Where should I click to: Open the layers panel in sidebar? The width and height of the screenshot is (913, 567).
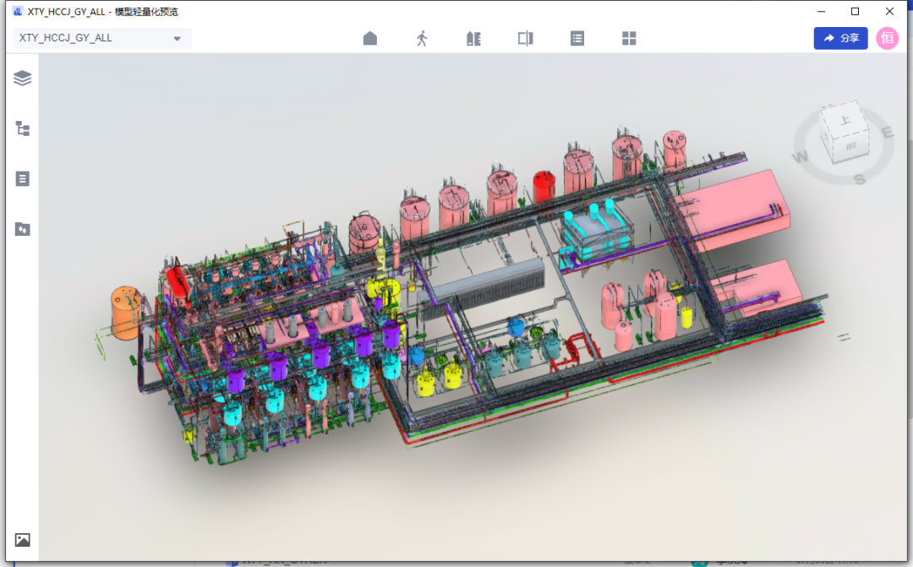23,79
